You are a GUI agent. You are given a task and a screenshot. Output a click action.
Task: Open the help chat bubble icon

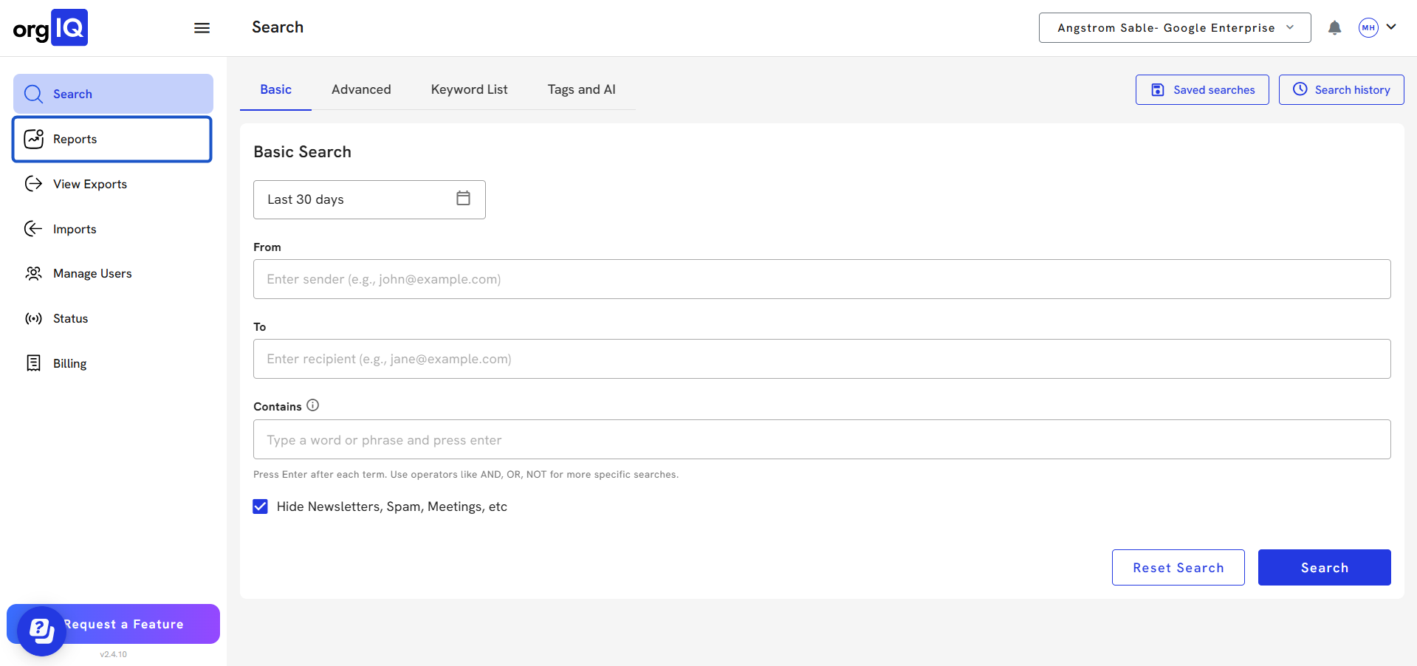click(x=41, y=631)
